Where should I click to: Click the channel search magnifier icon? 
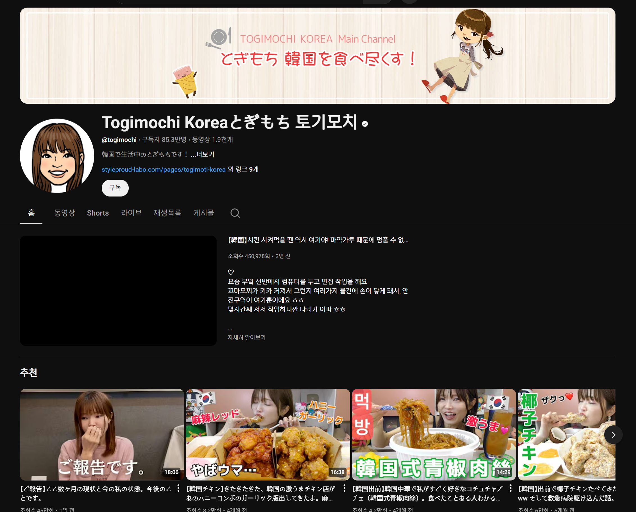tap(235, 213)
